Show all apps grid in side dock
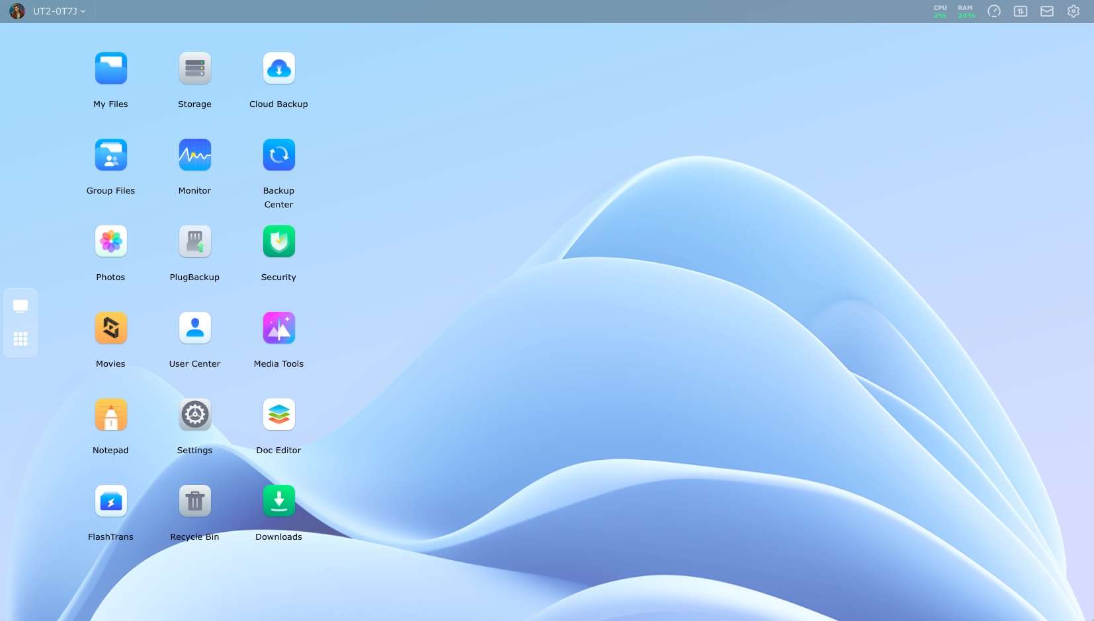Screen dimensions: 1094x621 pos(21,339)
